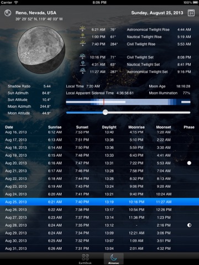The width and height of the screenshot is (199, 265).
Task: Click the Moon Altitude value 44.9°
Action: point(46,113)
